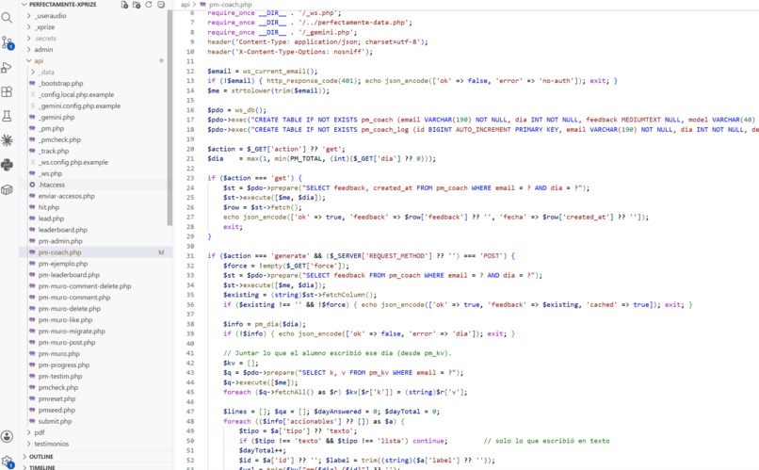Viewport: 759px width, 470px height.
Task: Open _bootstrap.php file
Action: point(60,83)
